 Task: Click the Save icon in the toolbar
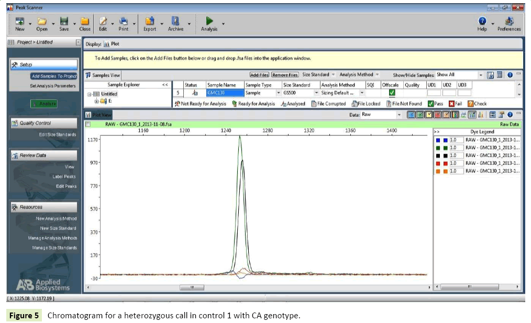point(64,21)
